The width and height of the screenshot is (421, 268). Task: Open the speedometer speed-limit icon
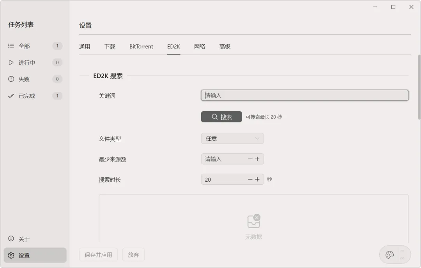click(x=389, y=255)
